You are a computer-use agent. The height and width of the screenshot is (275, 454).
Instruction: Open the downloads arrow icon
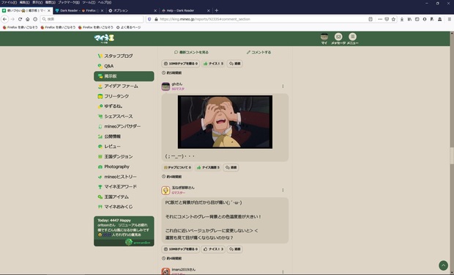point(402,19)
